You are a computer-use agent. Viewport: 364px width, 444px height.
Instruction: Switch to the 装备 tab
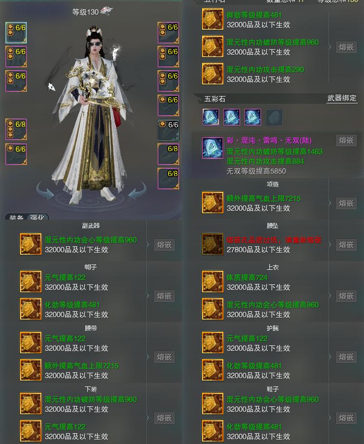tap(16, 217)
